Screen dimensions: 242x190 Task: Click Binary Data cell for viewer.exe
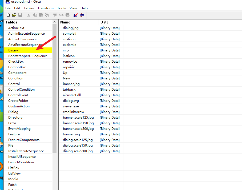point(110,106)
